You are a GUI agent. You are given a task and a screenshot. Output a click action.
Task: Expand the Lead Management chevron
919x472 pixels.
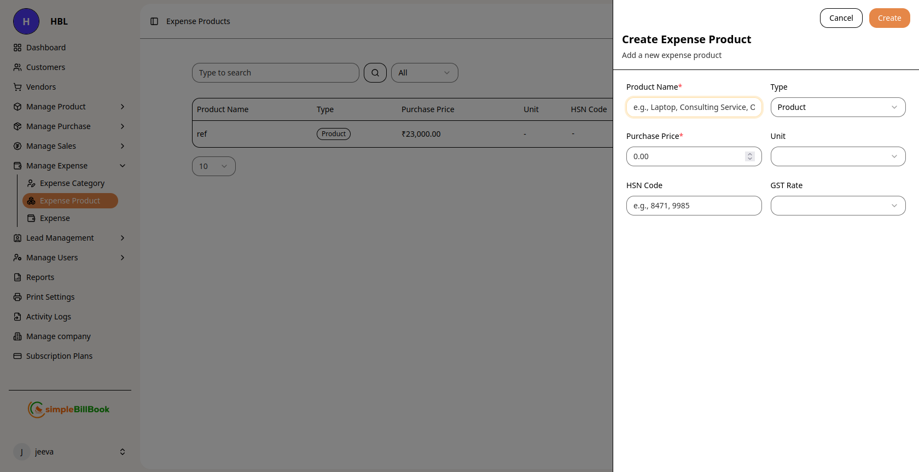123,238
